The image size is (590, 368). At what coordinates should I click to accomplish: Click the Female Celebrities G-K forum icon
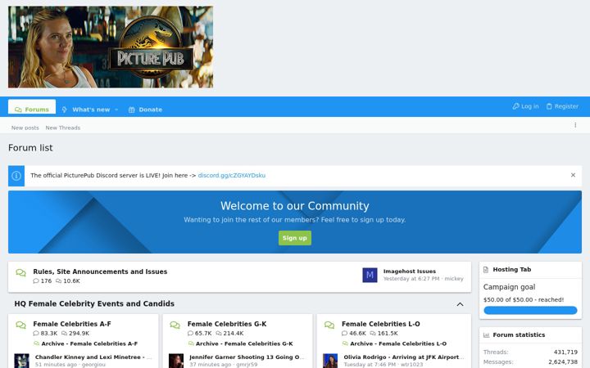(x=175, y=325)
